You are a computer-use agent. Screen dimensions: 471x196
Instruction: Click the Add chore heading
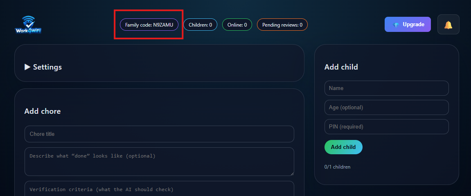pyautogui.click(x=43, y=111)
